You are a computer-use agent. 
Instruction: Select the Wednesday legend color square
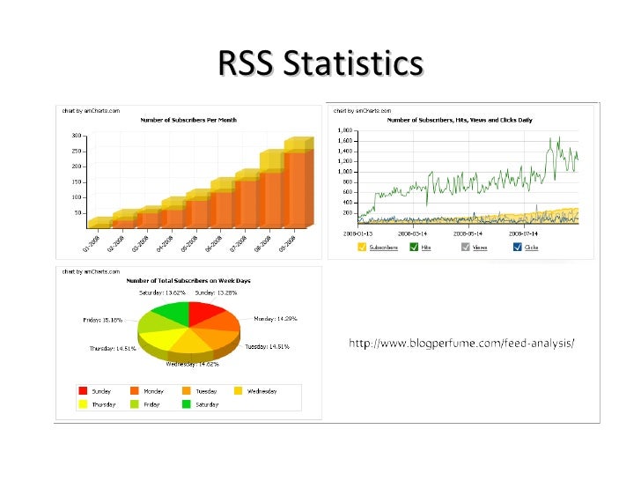[x=239, y=390]
